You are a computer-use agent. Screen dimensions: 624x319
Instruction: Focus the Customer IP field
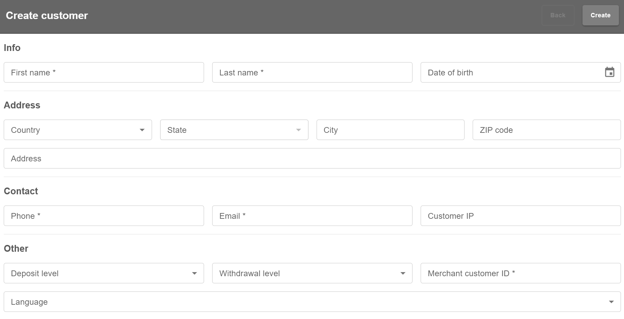click(520, 216)
